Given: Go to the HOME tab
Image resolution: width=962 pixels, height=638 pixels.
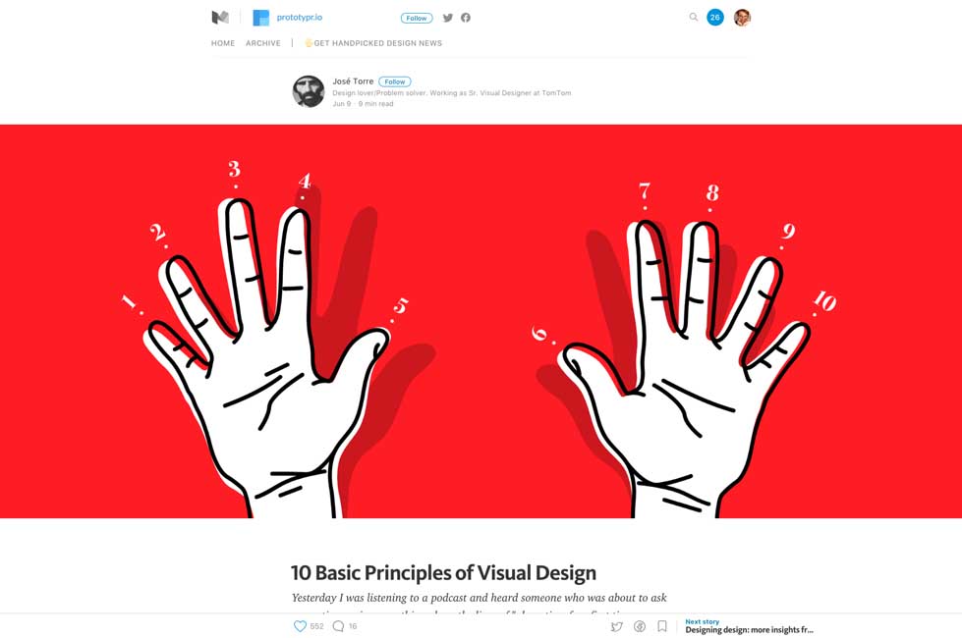Looking at the screenshot, I should (x=223, y=43).
